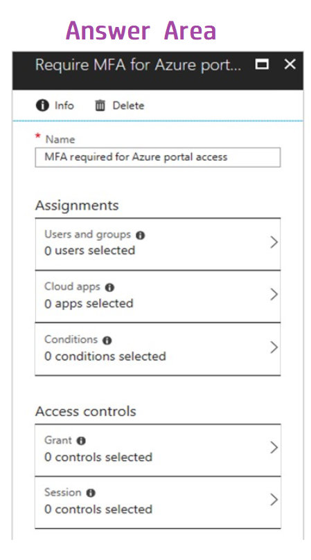The image size is (311, 560).
Task: Open 0 conditions selected row
Action: [158, 349]
